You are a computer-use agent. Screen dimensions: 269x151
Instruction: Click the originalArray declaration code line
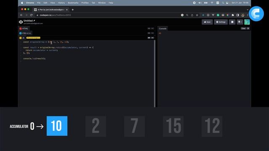[46, 42]
